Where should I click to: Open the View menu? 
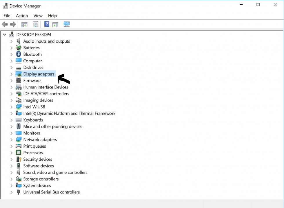coord(38,16)
